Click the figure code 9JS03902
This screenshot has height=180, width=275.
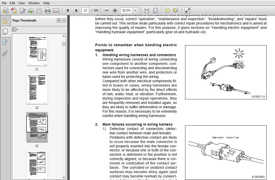[258, 177]
